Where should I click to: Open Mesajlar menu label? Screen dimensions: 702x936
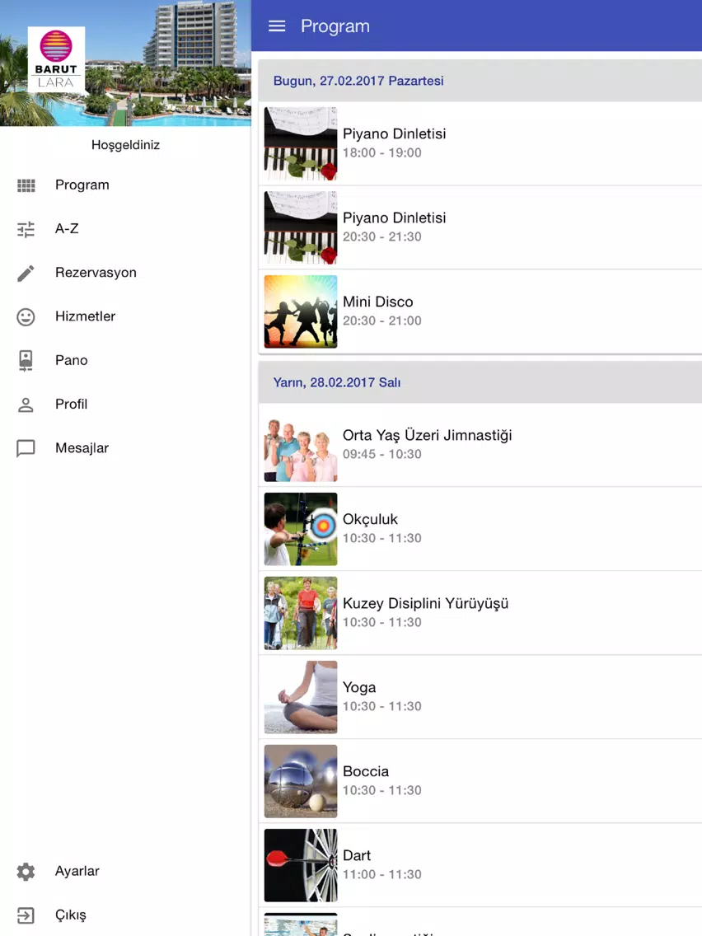pyautogui.click(x=82, y=448)
